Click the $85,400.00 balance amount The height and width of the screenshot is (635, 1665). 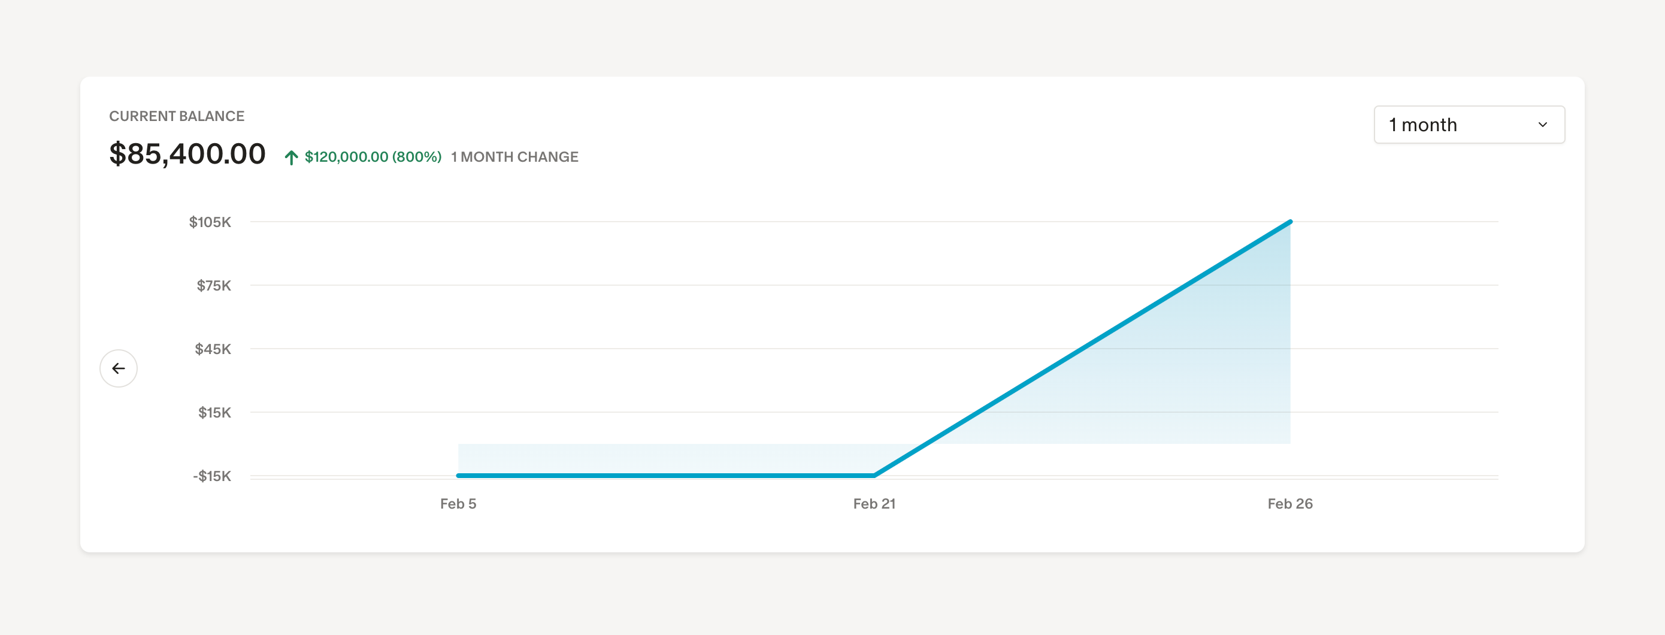187,154
